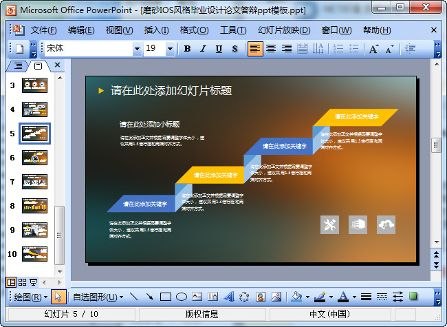Image resolution: width=447 pixels, height=327 pixels.
Task: Enable center text alignment
Action: 271,49
